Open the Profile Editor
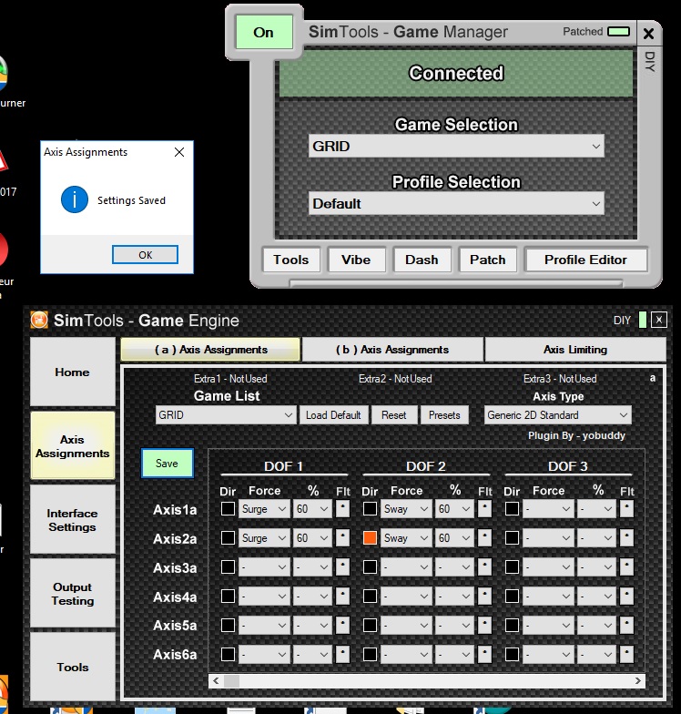This screenshot has width=681, height=714. [x=586, y=260]
